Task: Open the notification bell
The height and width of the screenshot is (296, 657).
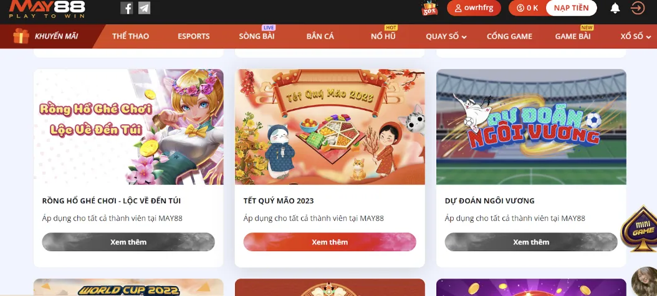Action: click(x=615, y=8)
